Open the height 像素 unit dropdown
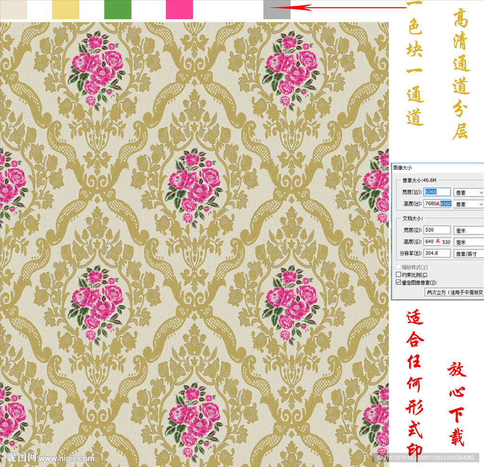 point(468,204)
